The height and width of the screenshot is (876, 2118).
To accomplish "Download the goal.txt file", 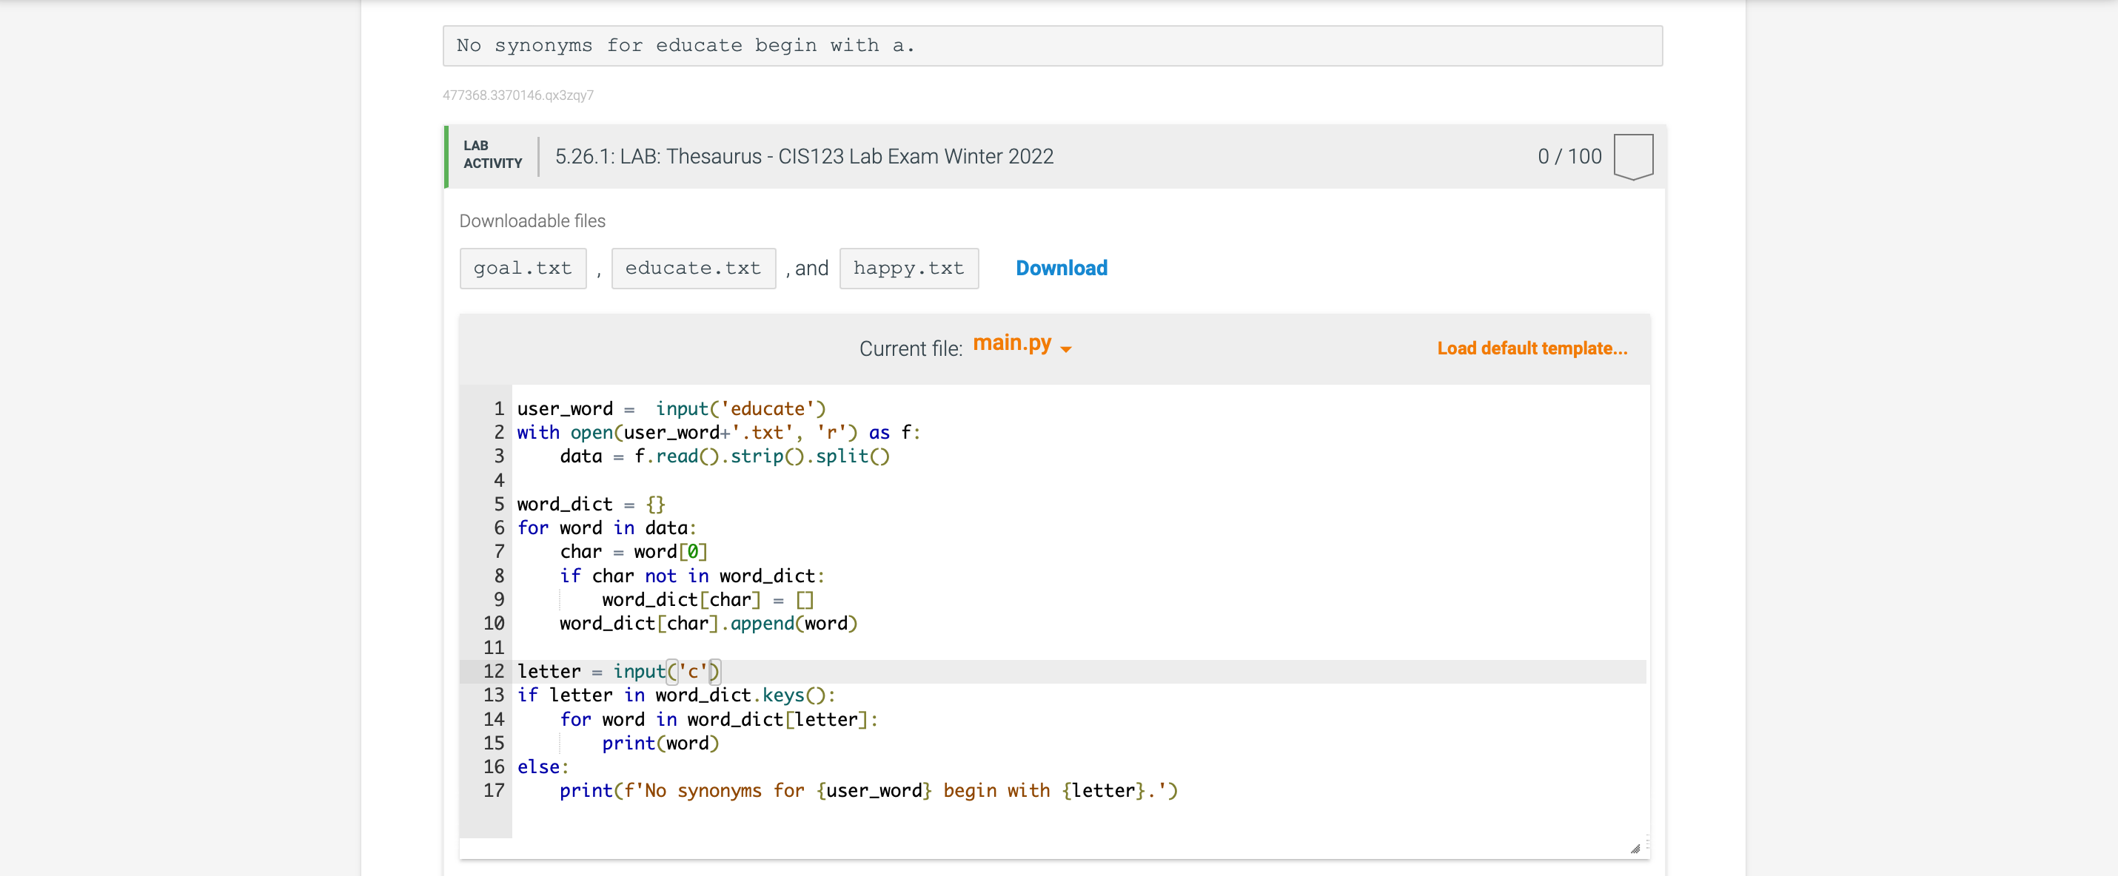I will coord(523,268).
